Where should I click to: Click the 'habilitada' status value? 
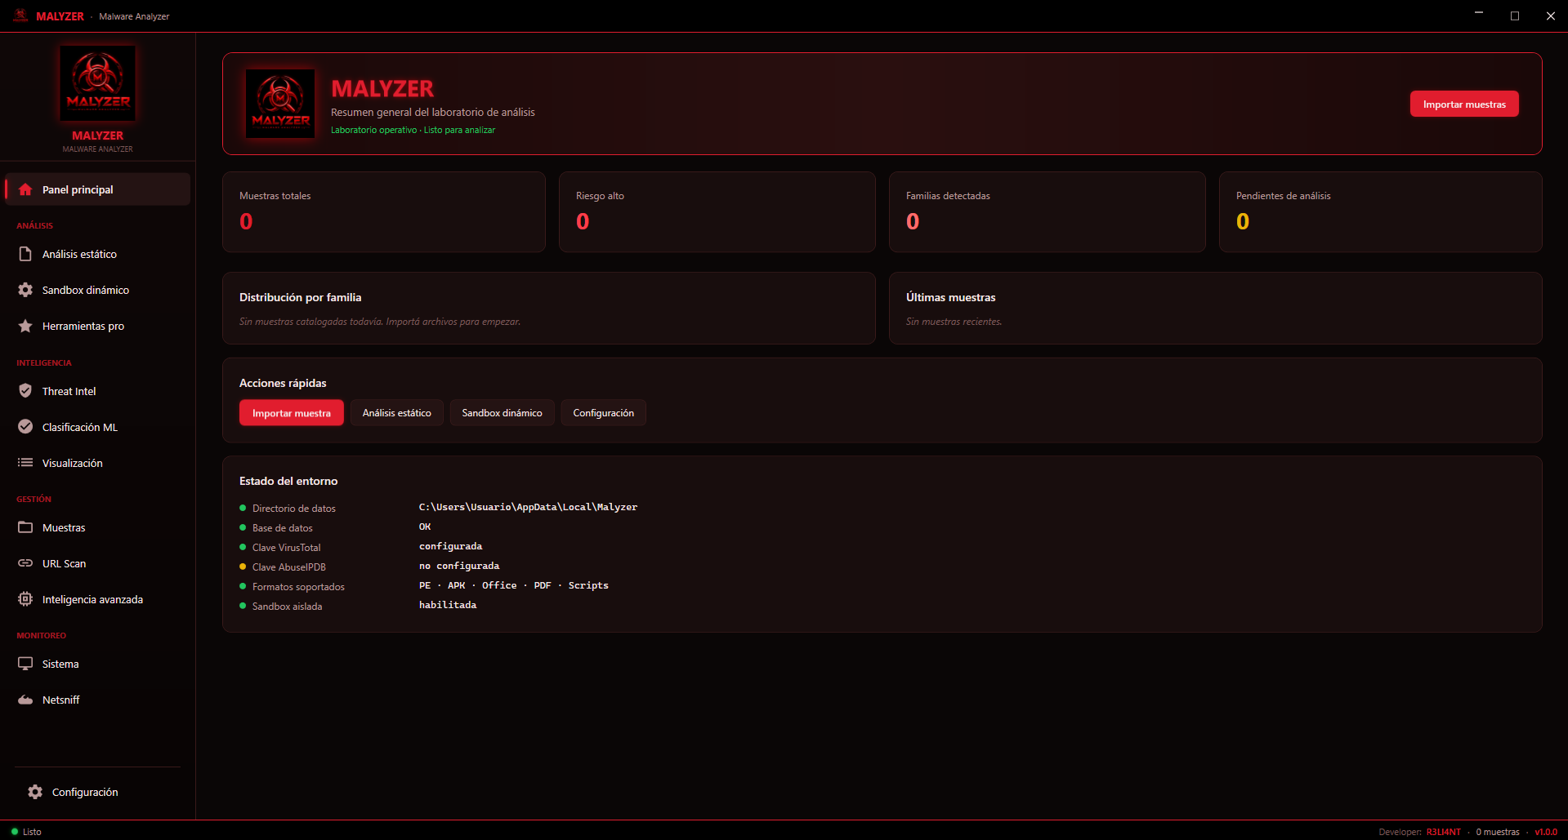click(448, 605)
